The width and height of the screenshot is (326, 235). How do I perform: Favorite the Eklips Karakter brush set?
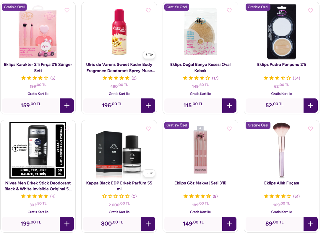67,10
